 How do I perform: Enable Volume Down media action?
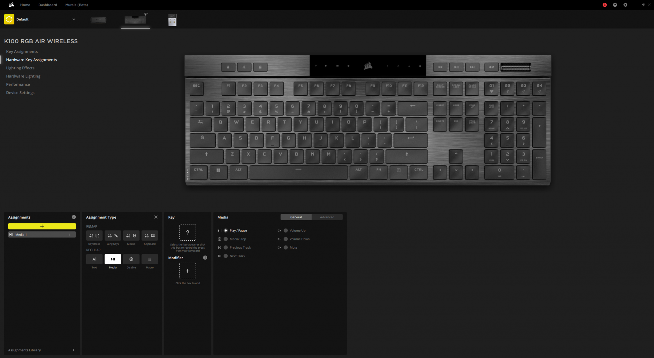pos(285,239)
